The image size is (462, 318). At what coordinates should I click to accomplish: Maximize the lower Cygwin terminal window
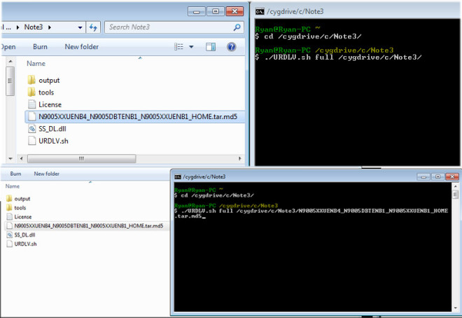tap(437, 177)
